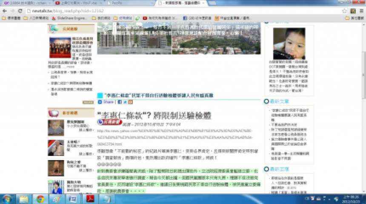The height and width of the screenshot is (204, 366).
Task: Open the Chrome menu wrench icon
Action: click(361, 11)
